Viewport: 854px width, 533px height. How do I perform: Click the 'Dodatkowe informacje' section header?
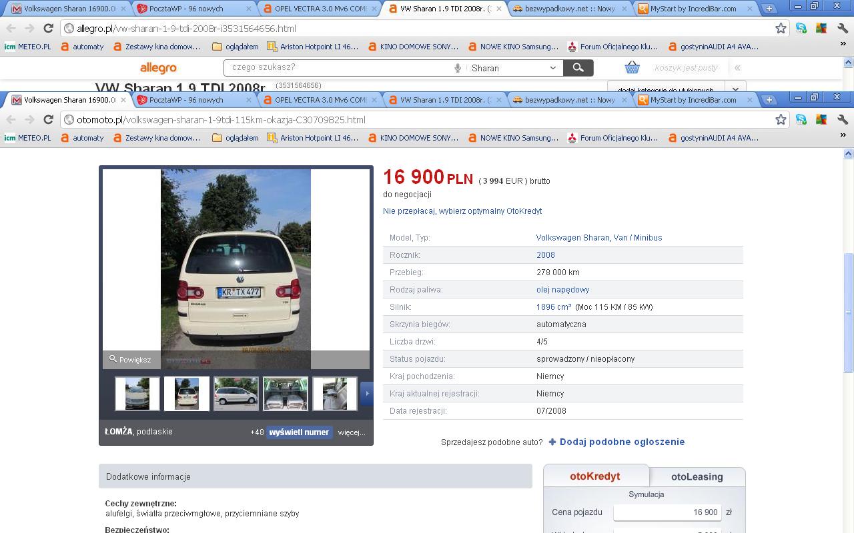point(316,476)
